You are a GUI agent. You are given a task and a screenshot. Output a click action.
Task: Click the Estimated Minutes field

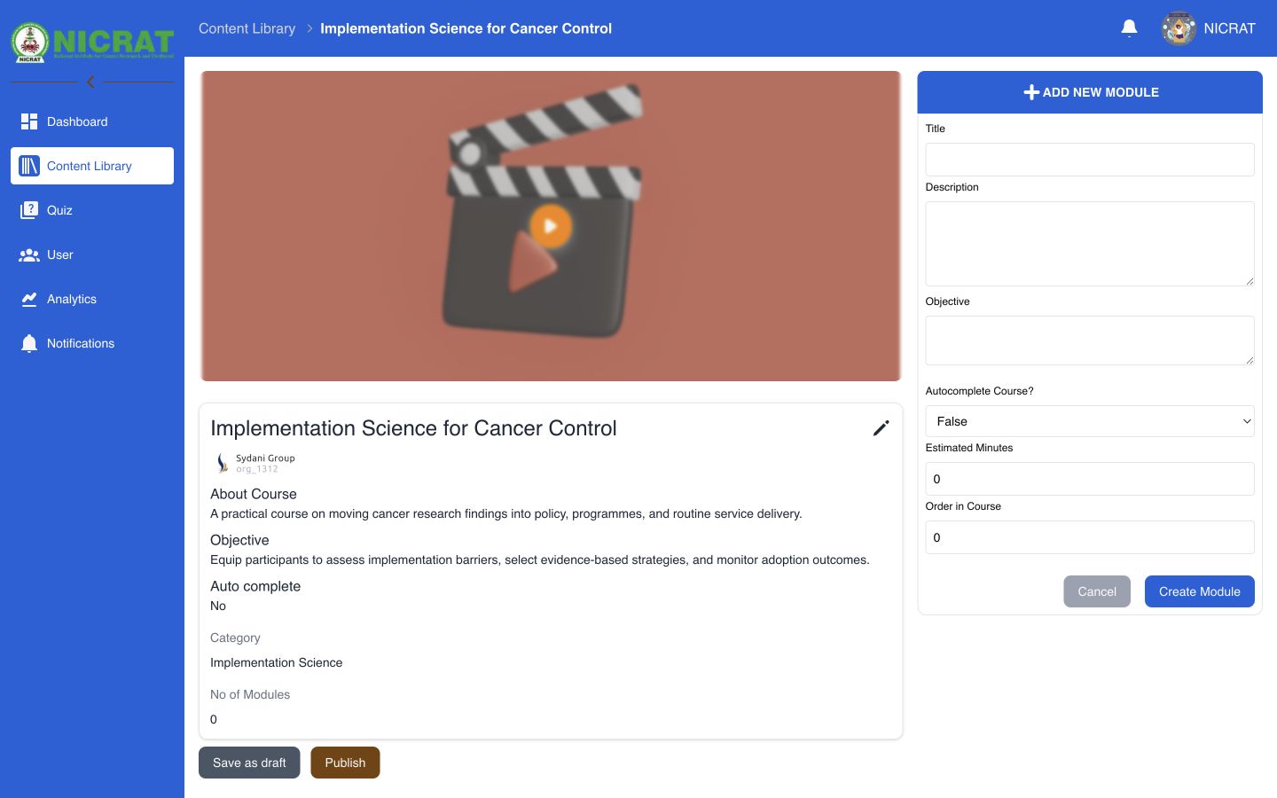pos(1090,479)
